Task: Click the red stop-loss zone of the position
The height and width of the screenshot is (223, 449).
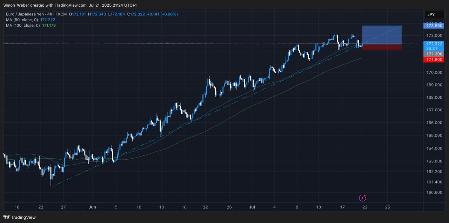Action: [x=382, y=47]
